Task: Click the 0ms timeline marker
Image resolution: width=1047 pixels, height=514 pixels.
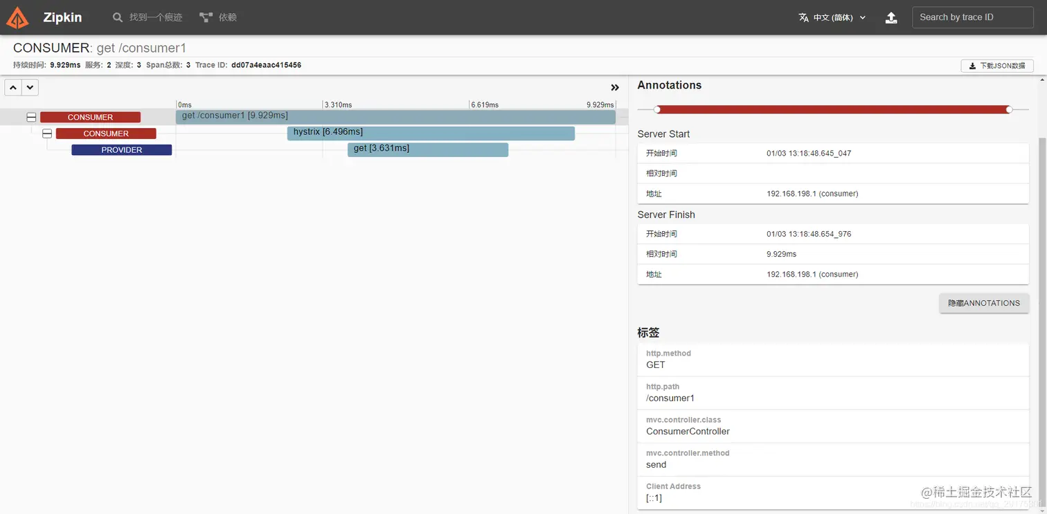Action: point(185,105)
